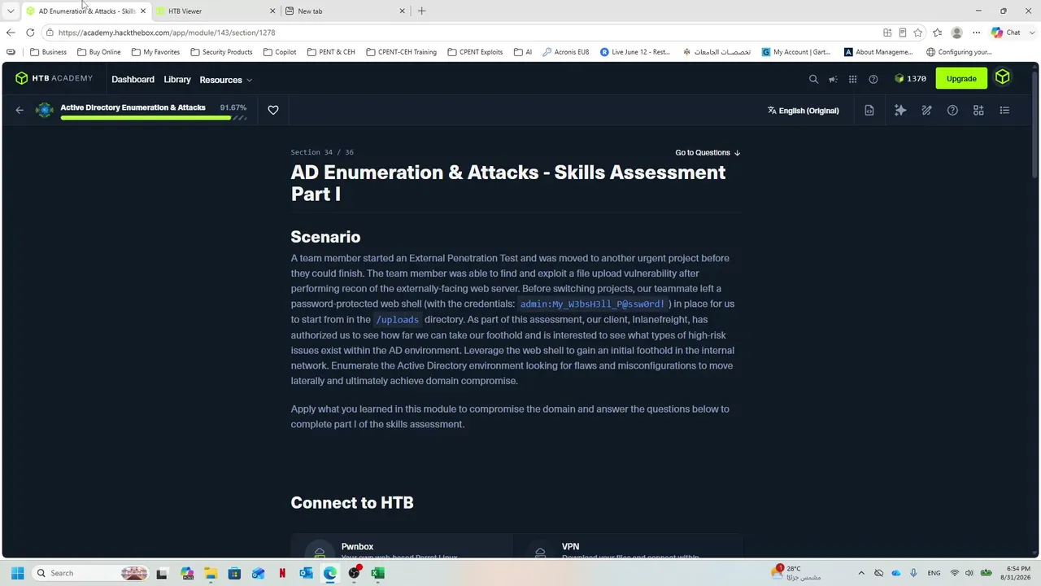The height and width of the screenshot is (586, 1041).
Task: Open the browser profile avatar
Action: 957,33
